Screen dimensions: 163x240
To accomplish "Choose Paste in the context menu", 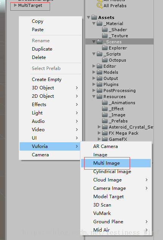I will pos(50,30).
